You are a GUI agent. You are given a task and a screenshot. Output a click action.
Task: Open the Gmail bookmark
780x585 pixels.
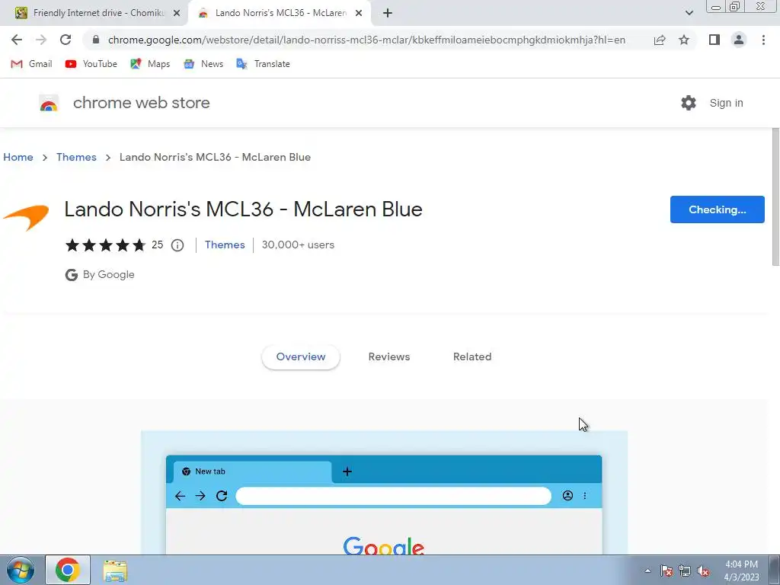pyautogui.click(x=31, y=64)
